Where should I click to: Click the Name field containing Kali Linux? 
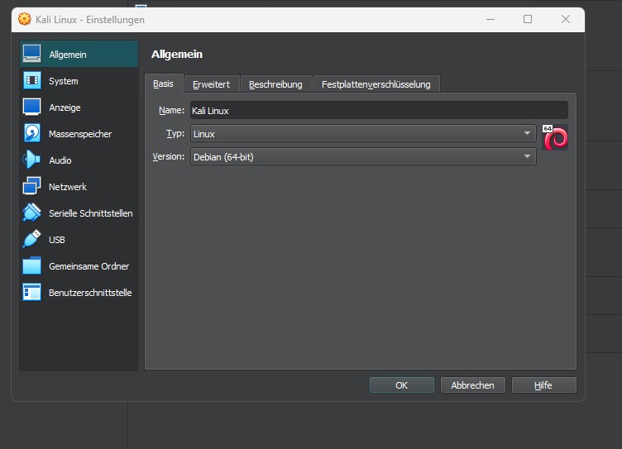click(379, 110)
